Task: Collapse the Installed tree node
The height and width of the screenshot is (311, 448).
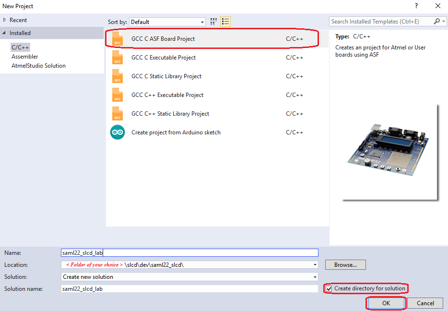Action: (5, 33)
